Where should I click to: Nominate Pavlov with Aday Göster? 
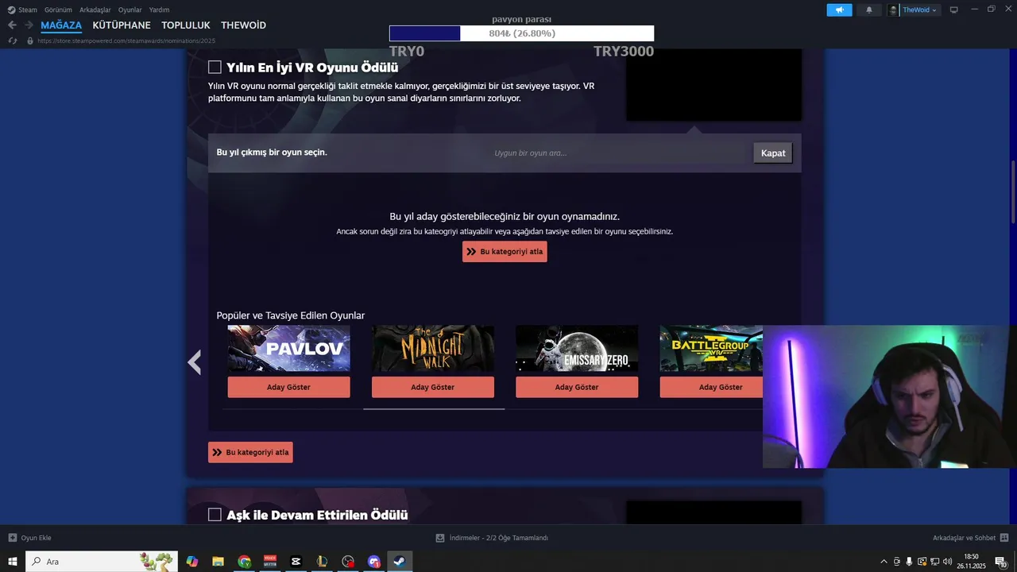point(288,387)
